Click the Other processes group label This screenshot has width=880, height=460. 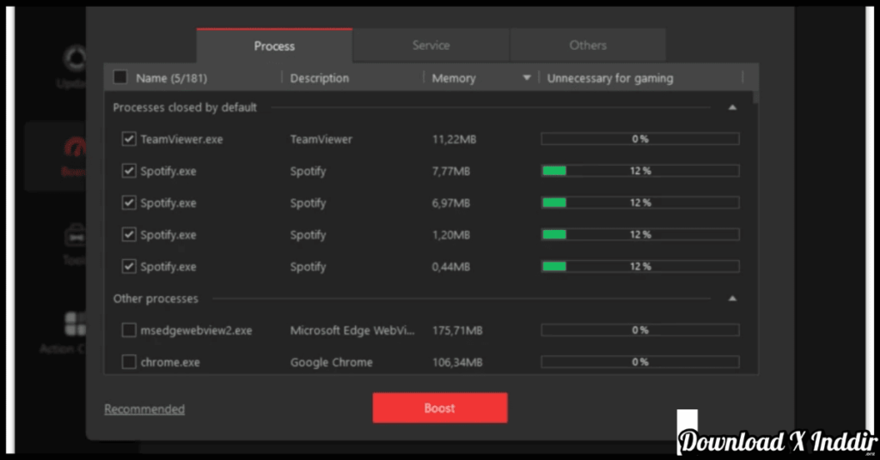156,299
